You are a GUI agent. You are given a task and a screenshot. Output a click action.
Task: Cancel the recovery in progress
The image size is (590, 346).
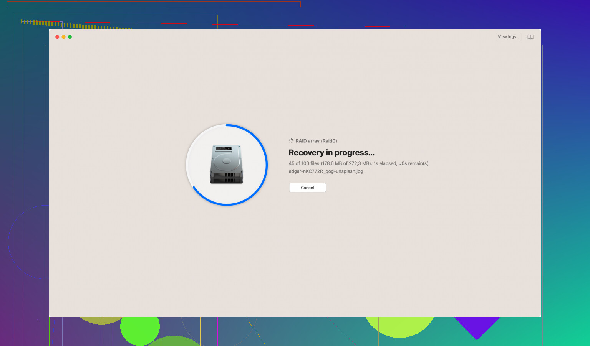click(307, 188)
